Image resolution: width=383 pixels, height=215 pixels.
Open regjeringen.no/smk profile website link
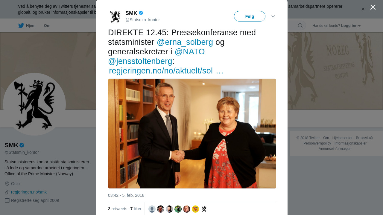point(29,192)
